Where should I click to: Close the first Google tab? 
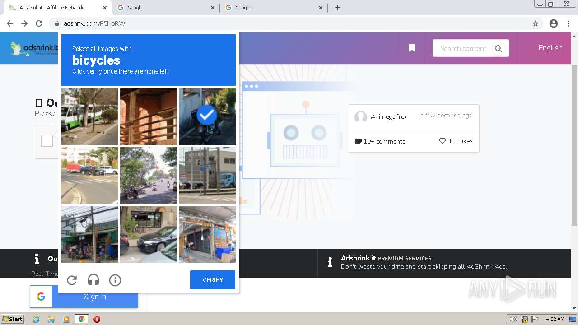[213, 8]
